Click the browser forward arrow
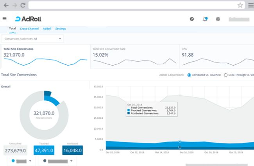 (15, 5)
